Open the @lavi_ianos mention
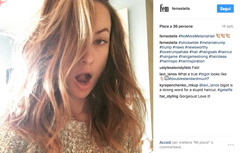 pyautogui.click(x=209, y=85)
